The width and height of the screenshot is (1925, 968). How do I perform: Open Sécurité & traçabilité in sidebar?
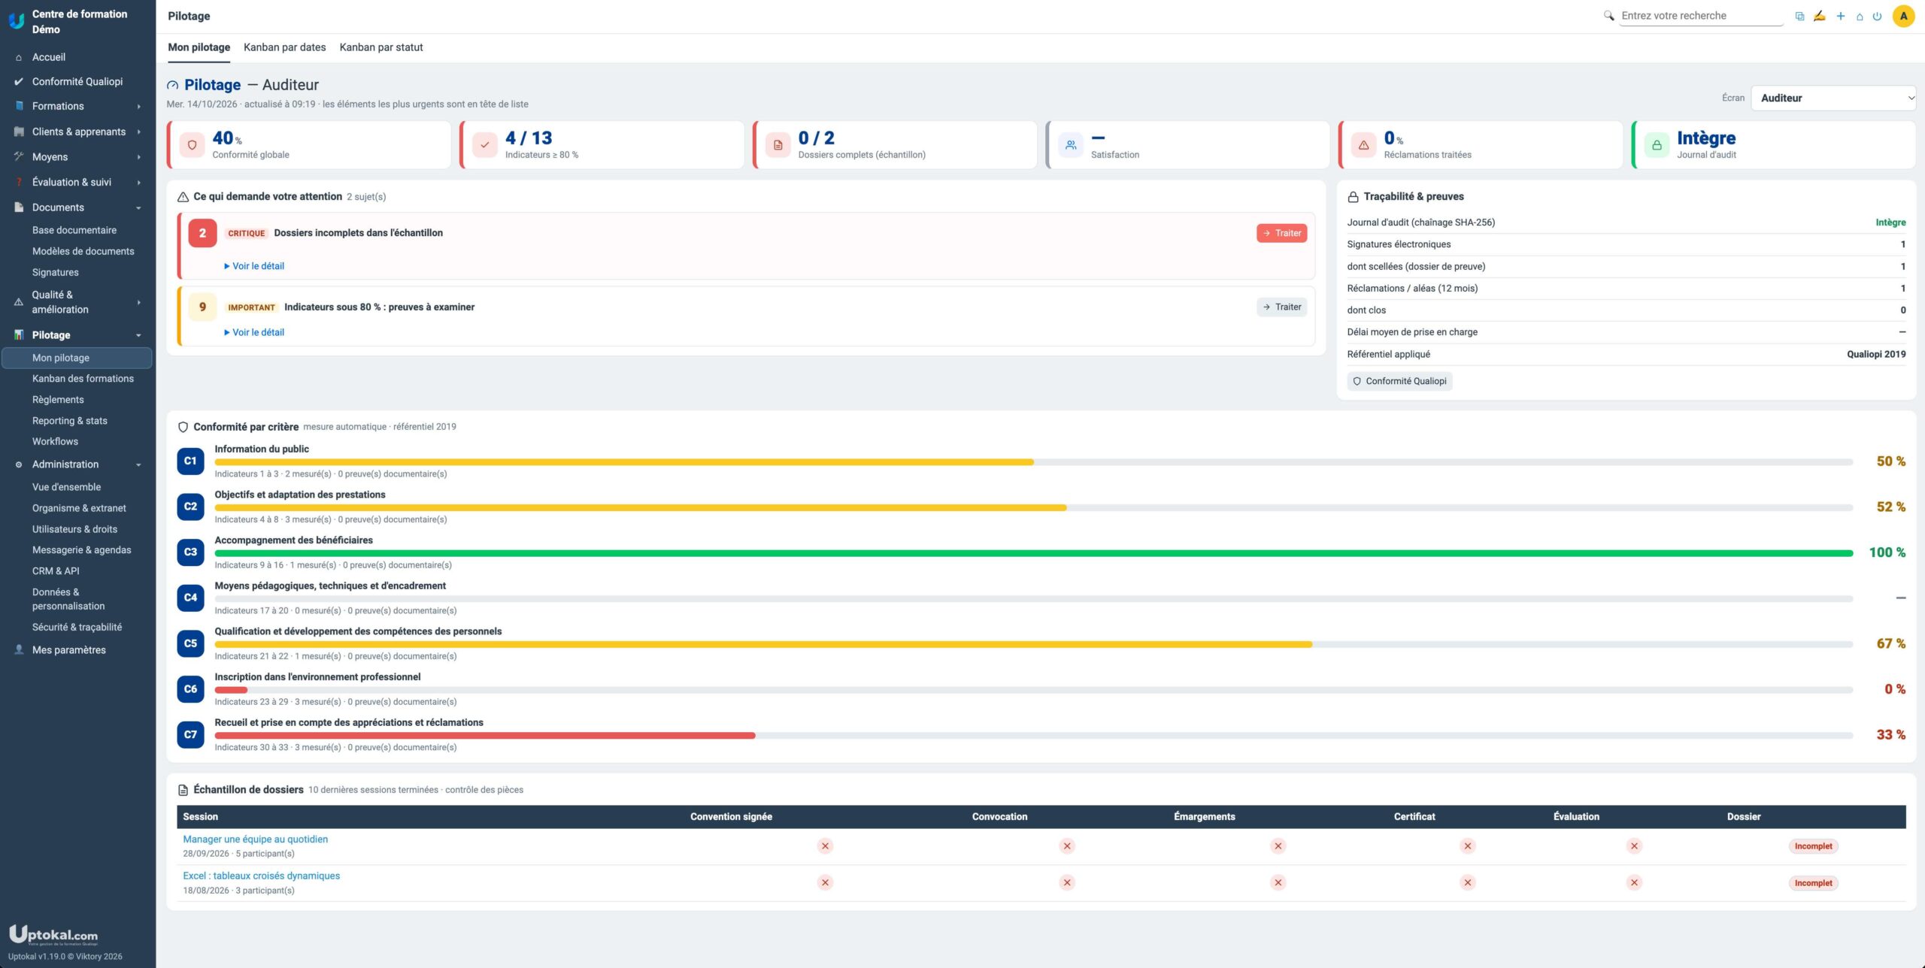pyautogui.click(x=77, y=627)
